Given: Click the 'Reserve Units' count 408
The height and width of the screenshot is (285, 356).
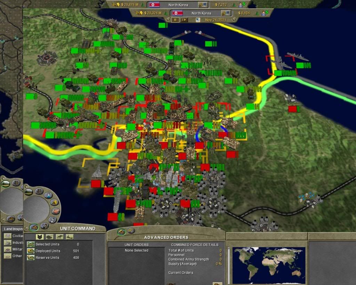Looking at the screenshot, I should [x=76, y=258].
